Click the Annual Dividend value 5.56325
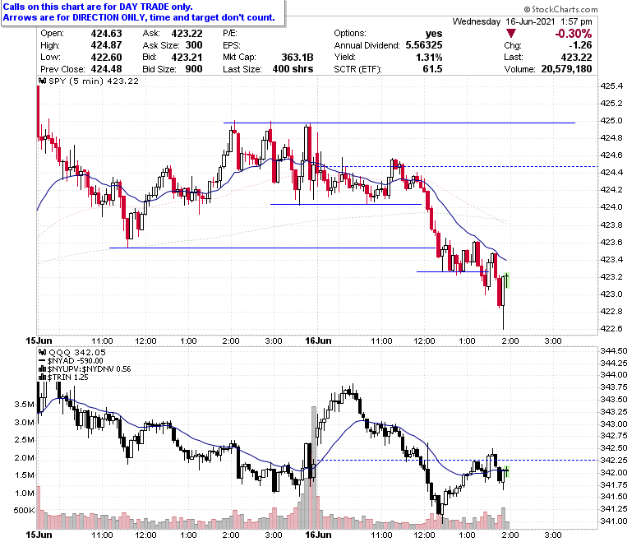641x542 pixels. click(424, 45)
